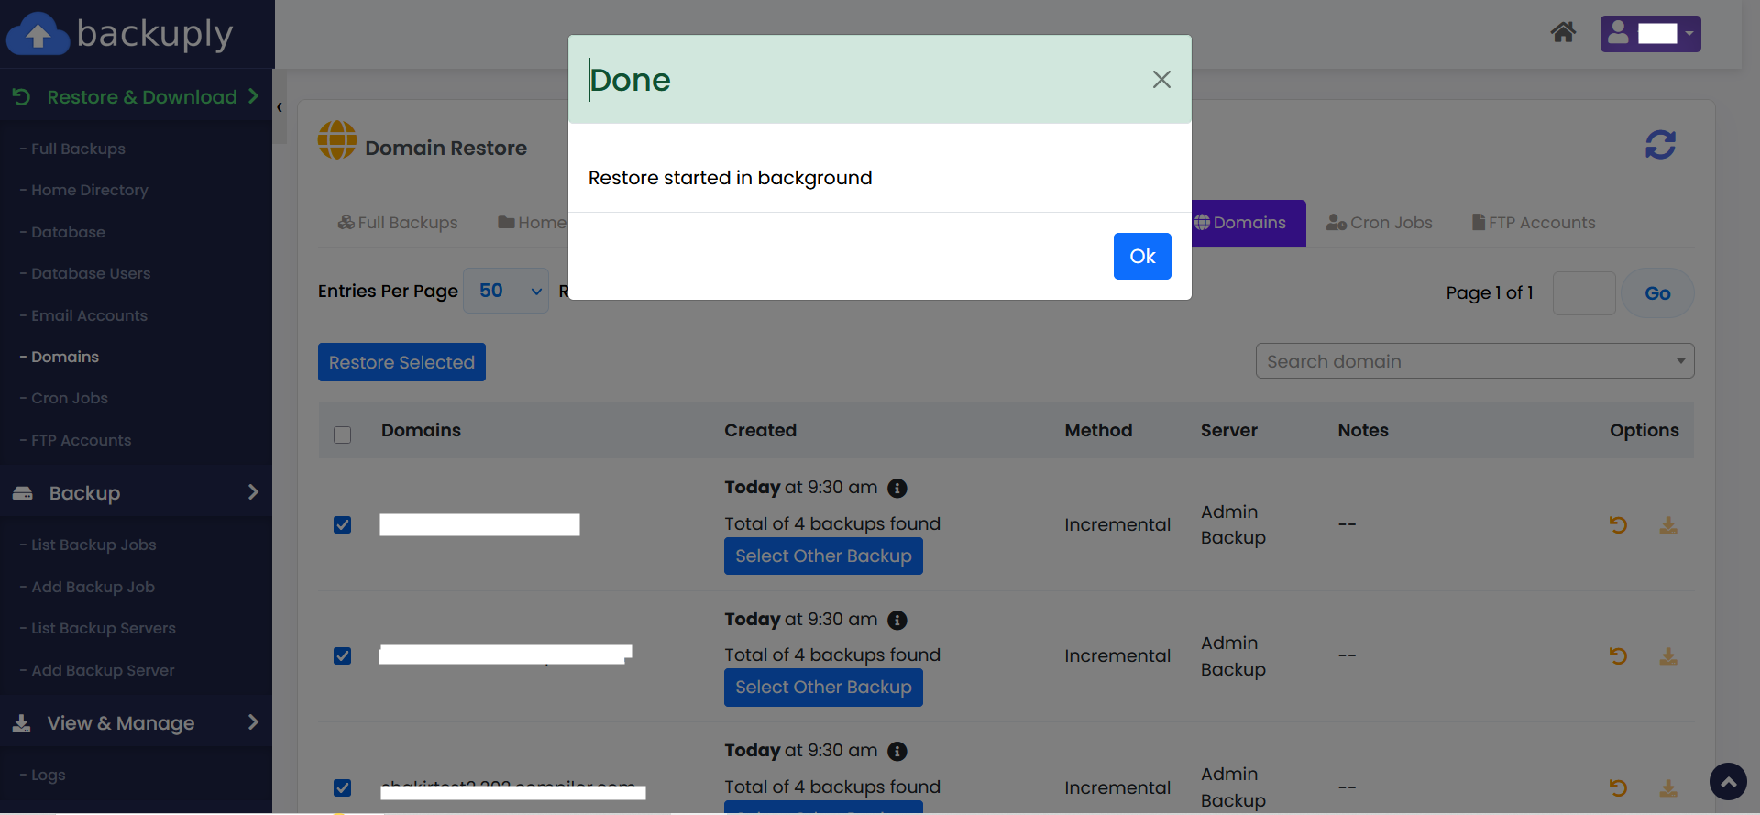Uncheck the first domain row checkbox
Image resolution: width=1760 pixels, height=815 pixels.
343,525
